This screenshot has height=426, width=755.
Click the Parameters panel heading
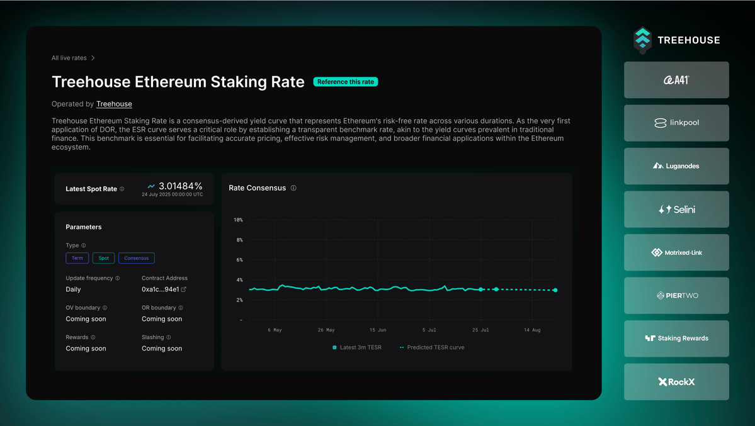84,227
